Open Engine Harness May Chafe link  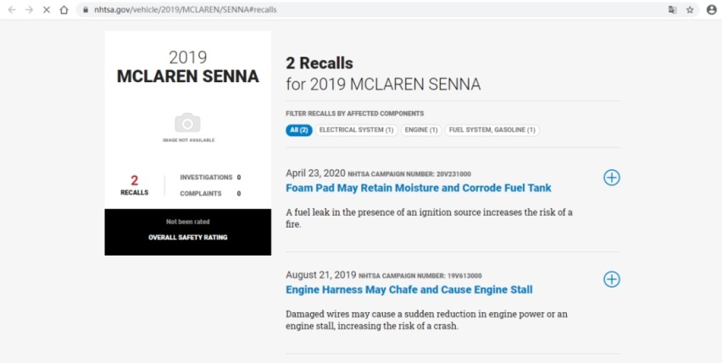tap(409, 290)
